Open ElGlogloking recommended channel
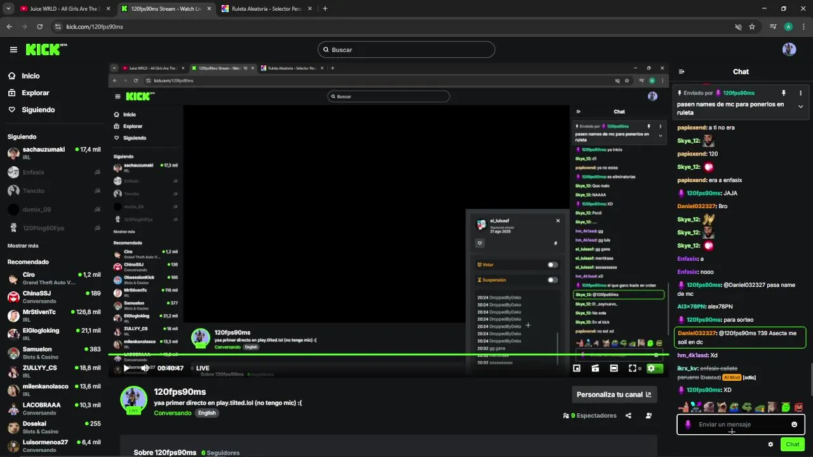The image size is (813, 457). click(54, 334)
